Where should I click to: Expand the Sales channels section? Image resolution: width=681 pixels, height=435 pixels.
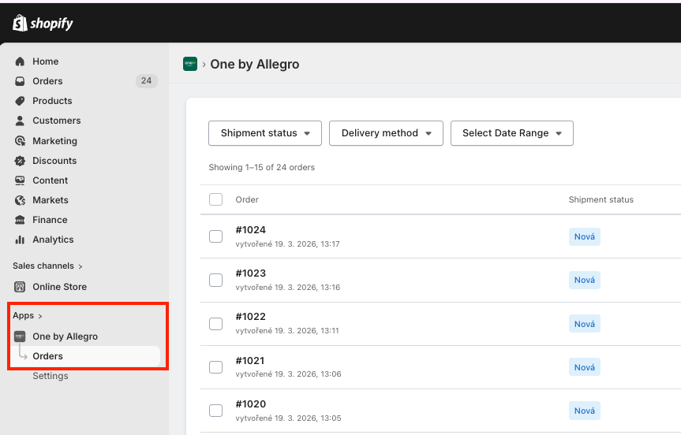(x=47, y=266)
